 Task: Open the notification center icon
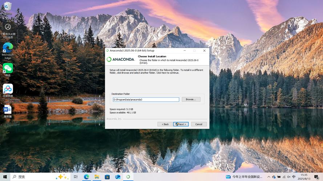[316, 177]
